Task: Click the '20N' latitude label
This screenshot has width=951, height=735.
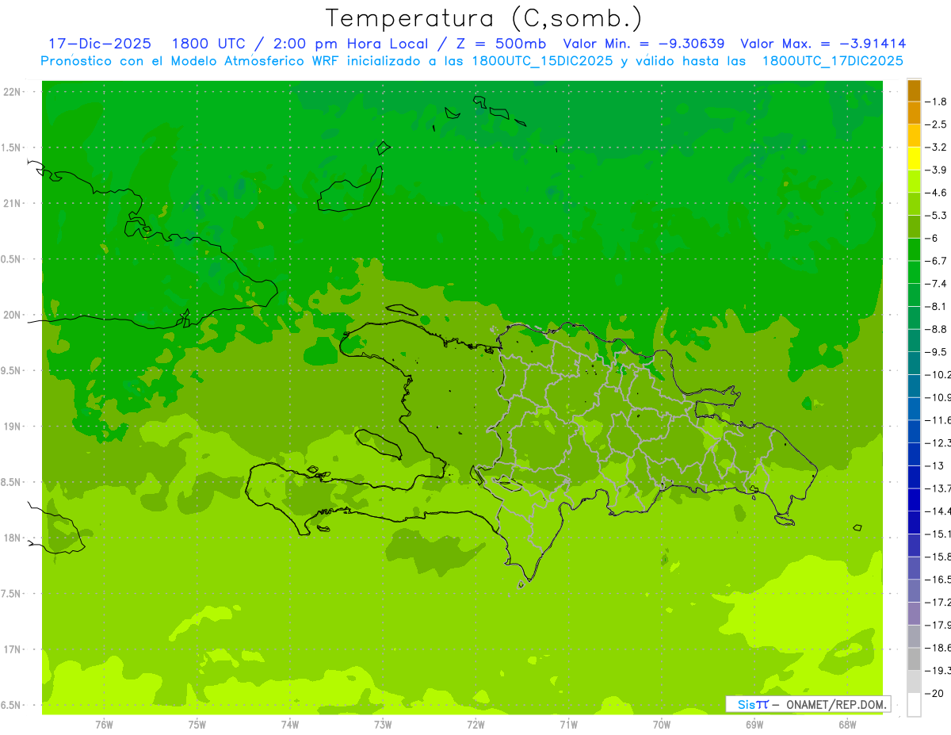Action: pos(13,315)
